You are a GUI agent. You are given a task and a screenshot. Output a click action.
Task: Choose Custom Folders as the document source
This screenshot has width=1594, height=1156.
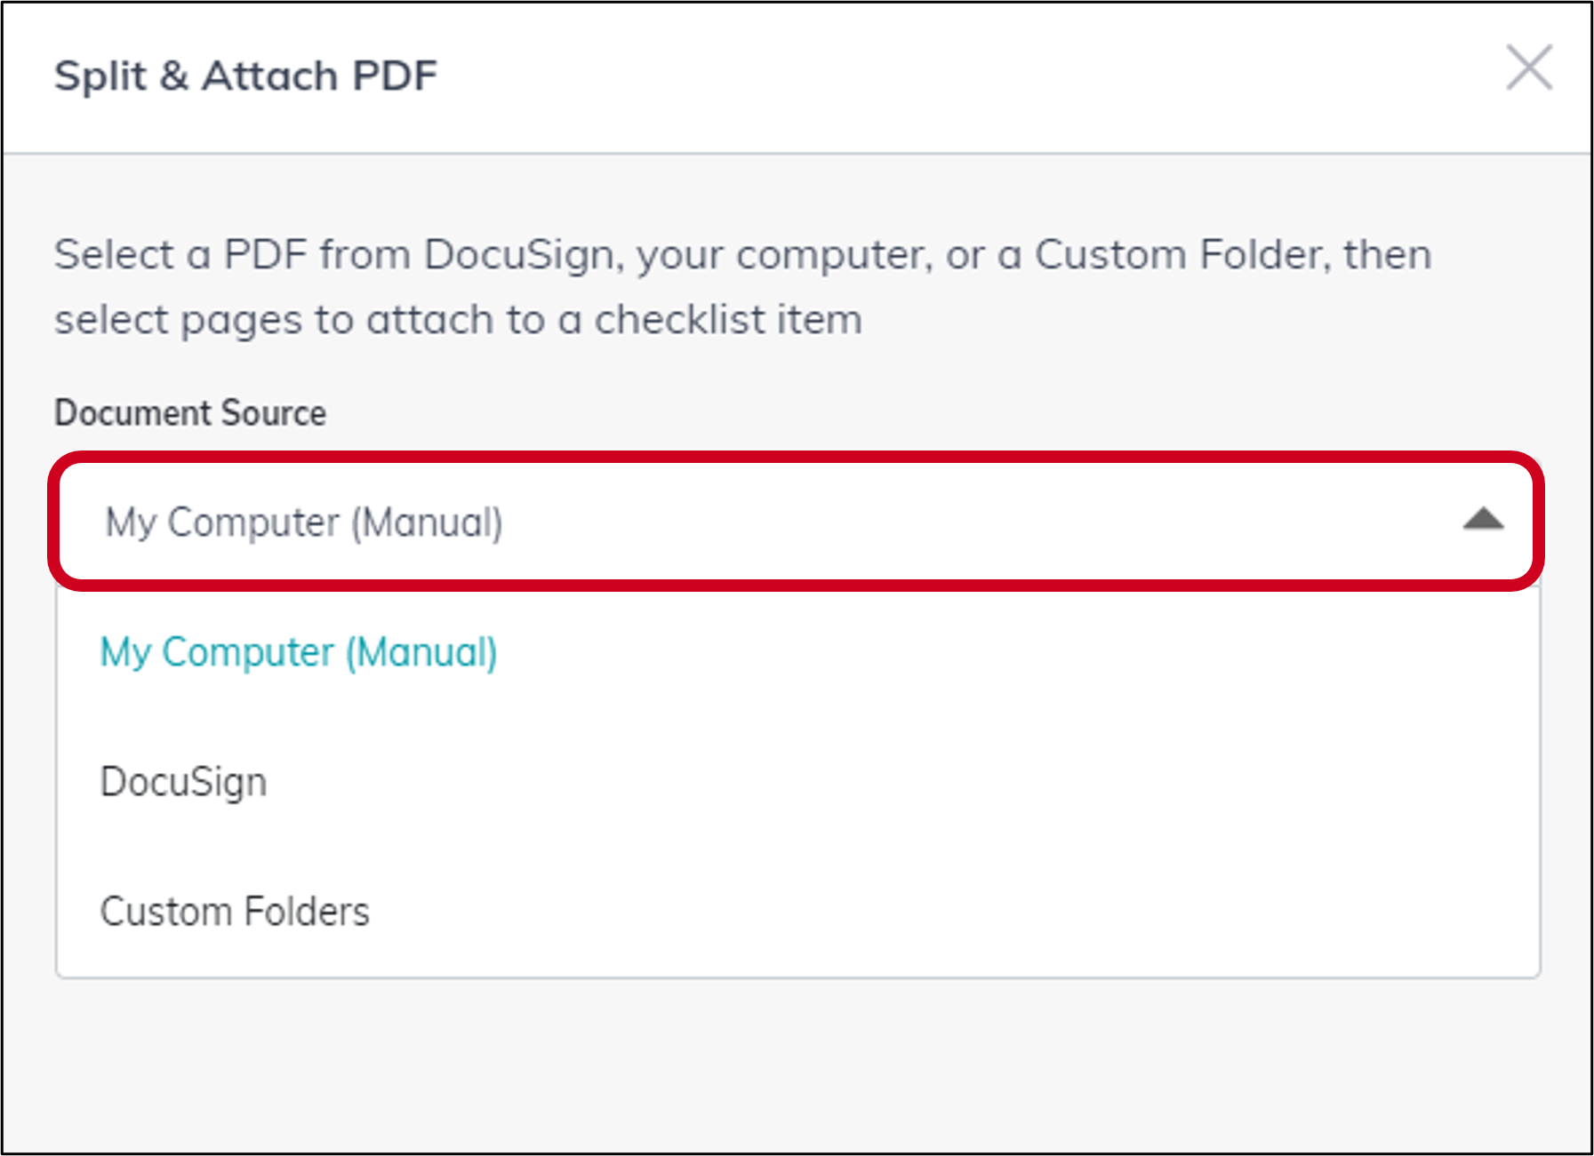[797, 912]
